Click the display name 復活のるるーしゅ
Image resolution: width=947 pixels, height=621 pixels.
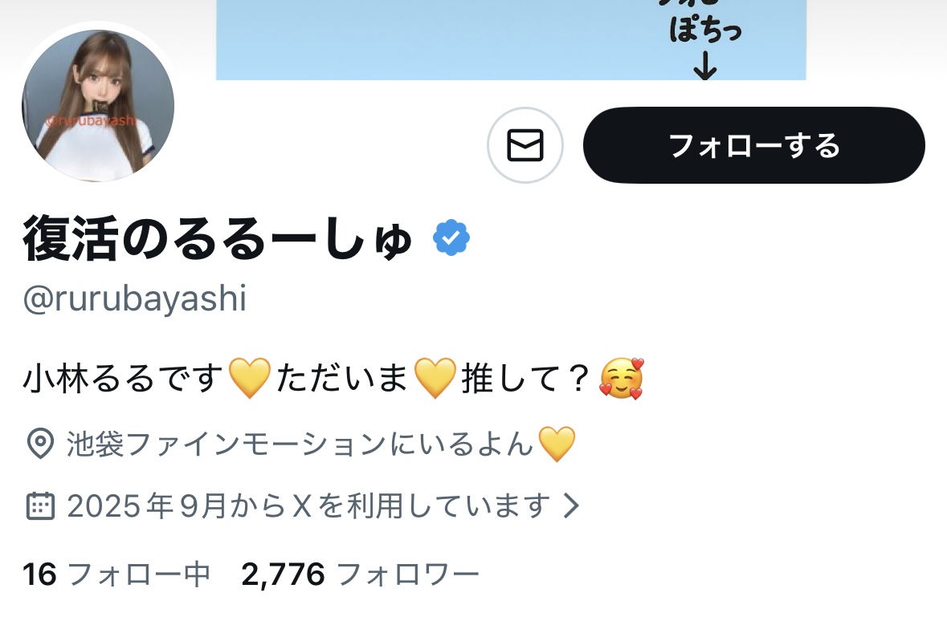pyautogui.click(x=218, y=239)
